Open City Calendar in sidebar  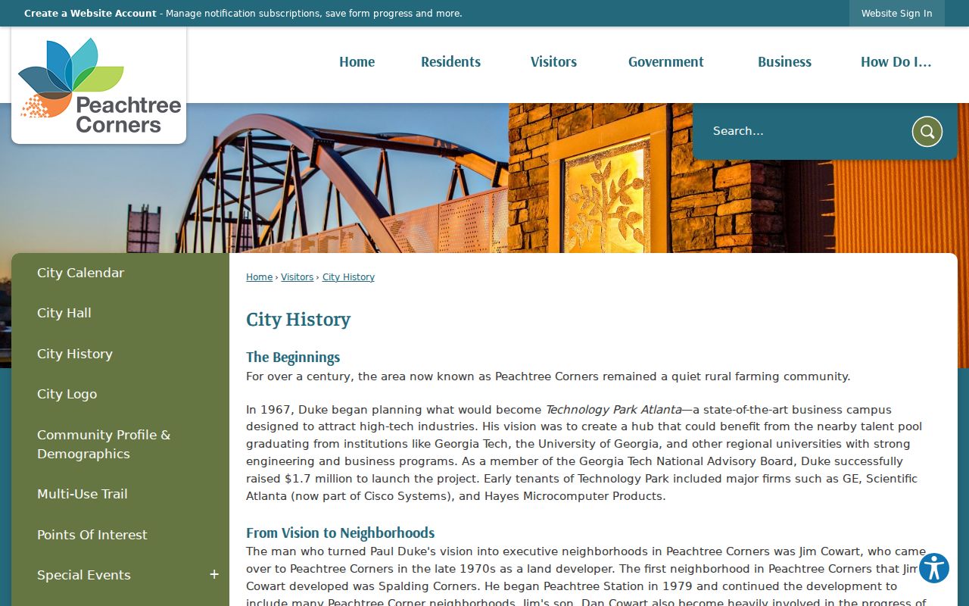pyautogui.click(x=120, y=273)
